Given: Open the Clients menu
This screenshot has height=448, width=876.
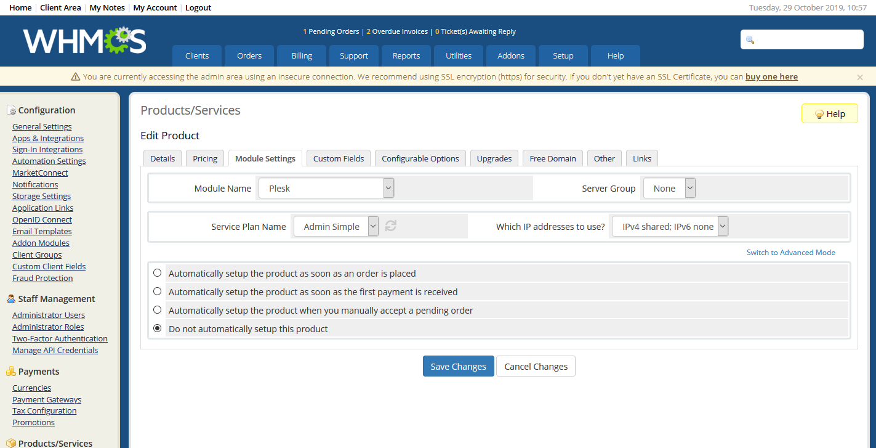Looking at the screenshot, I should (197, 55).
